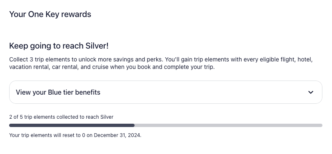Click the chevron down arrow icon

click(x=311, y=92)
